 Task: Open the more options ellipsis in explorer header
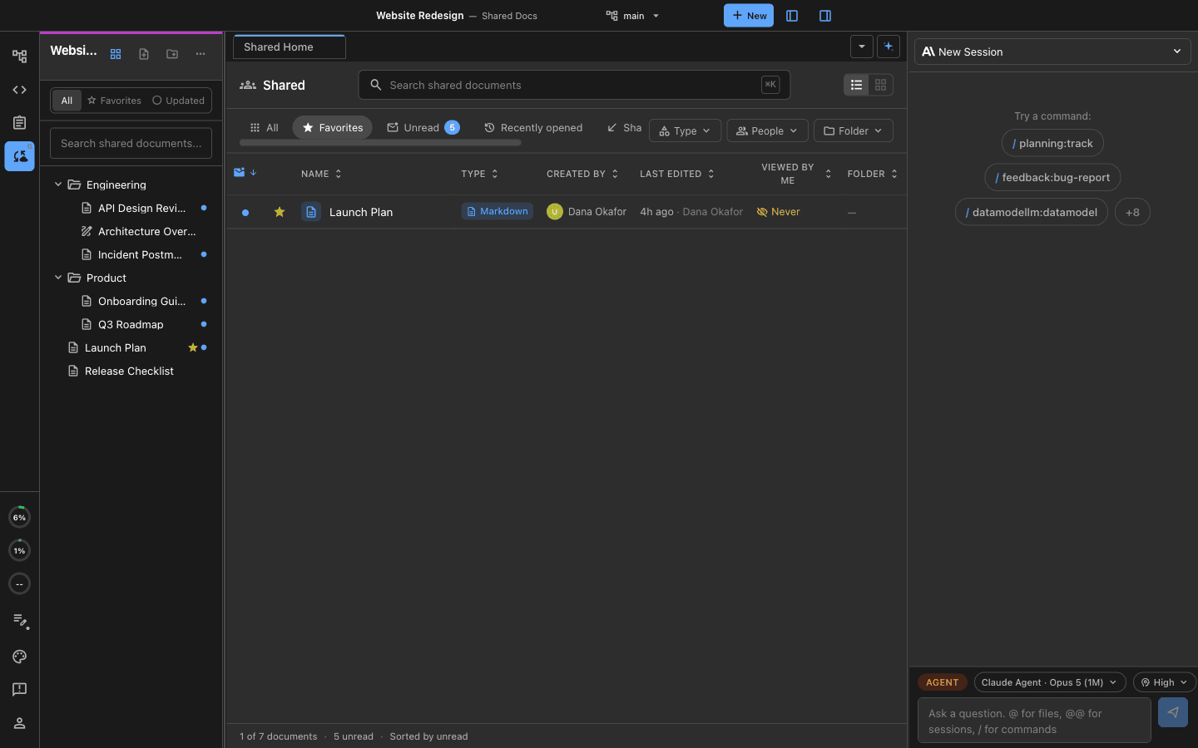click(200, 54)
